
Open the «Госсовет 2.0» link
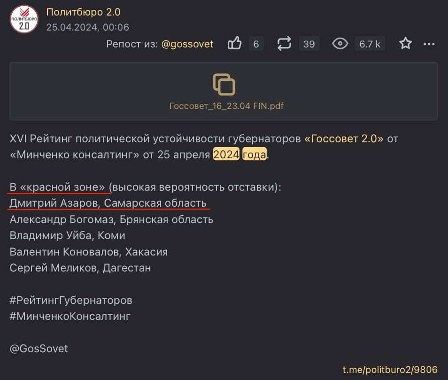tap(344, 139)
